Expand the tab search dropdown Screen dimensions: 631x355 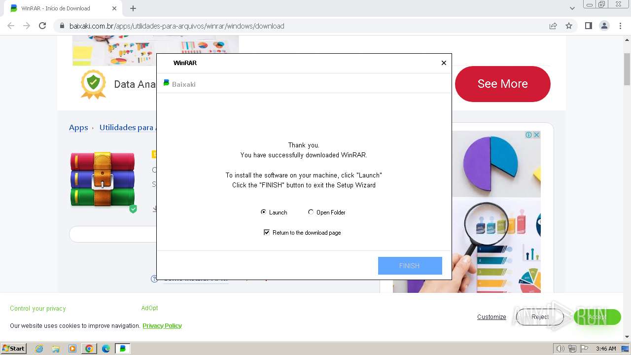click(572, 8)
